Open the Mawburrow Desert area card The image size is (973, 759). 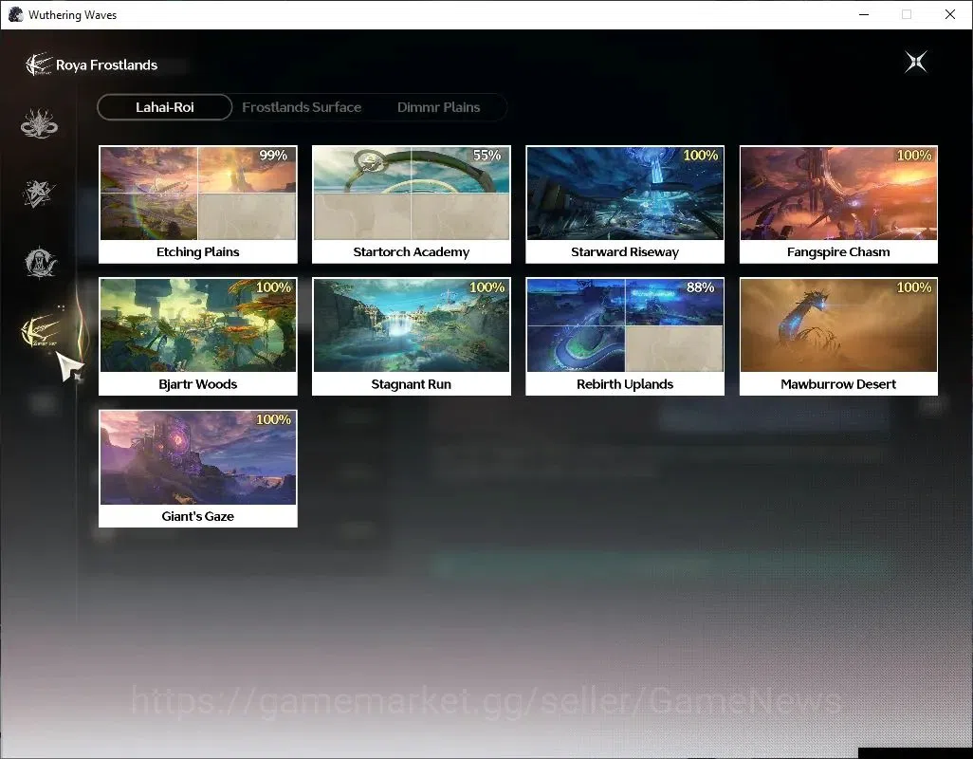pyautogui.click(x=838, y=337)
